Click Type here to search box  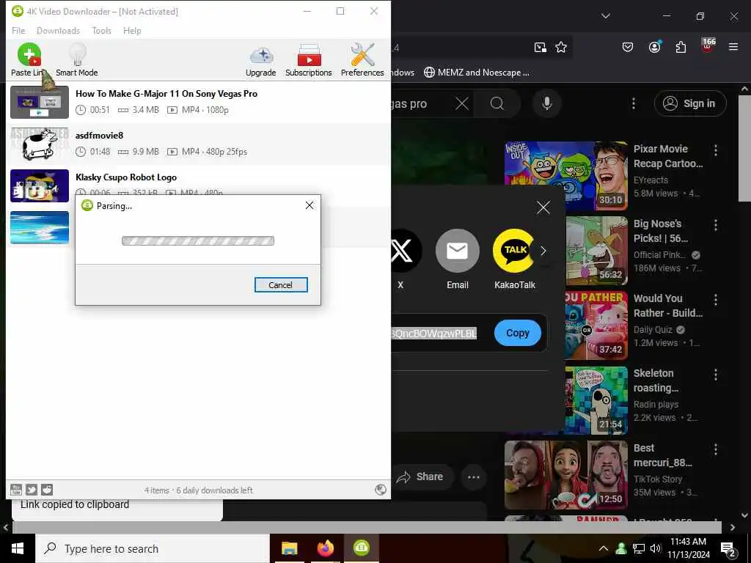pos(153,548)
